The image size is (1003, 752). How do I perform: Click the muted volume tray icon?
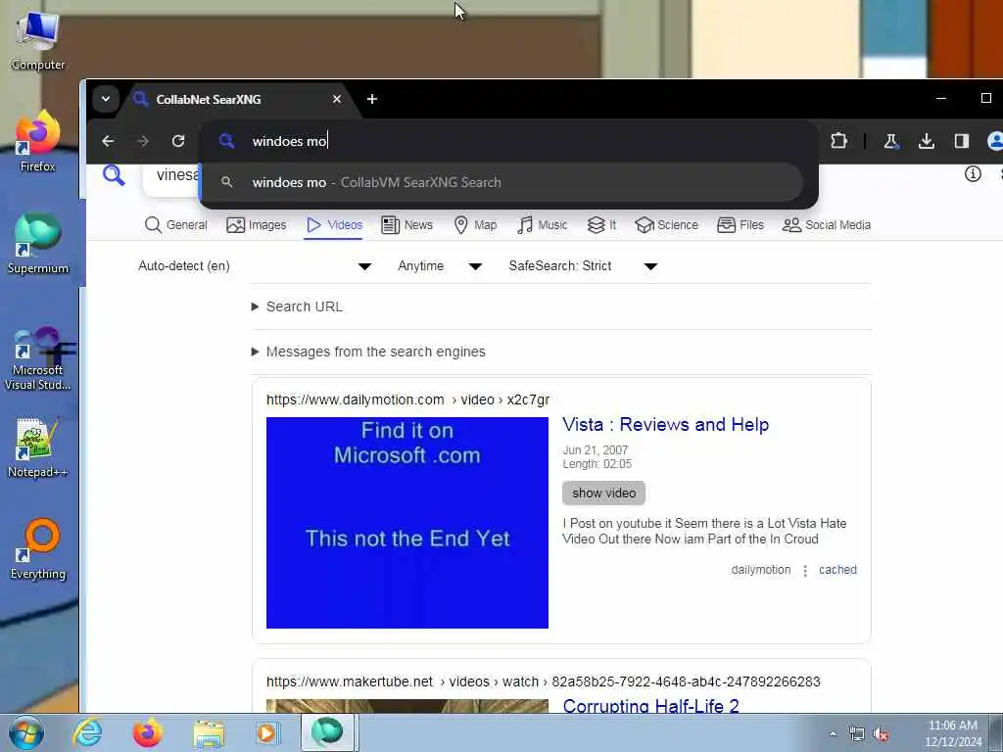(881, 734)
